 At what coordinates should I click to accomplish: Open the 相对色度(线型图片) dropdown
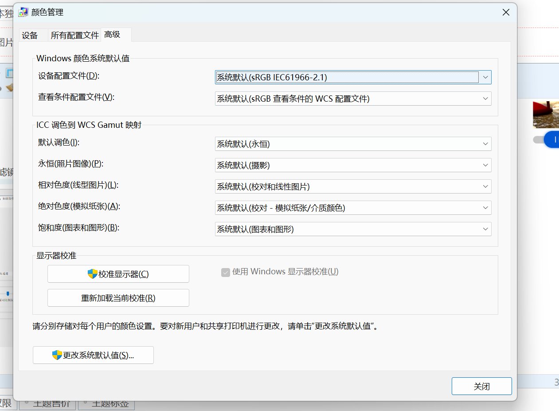(353, 186)
